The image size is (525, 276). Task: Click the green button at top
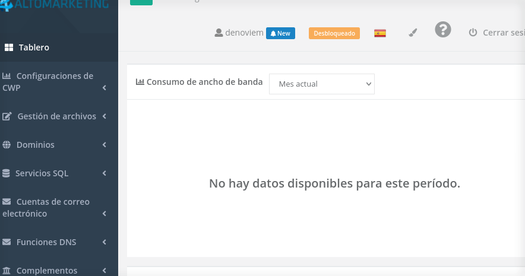141,2
